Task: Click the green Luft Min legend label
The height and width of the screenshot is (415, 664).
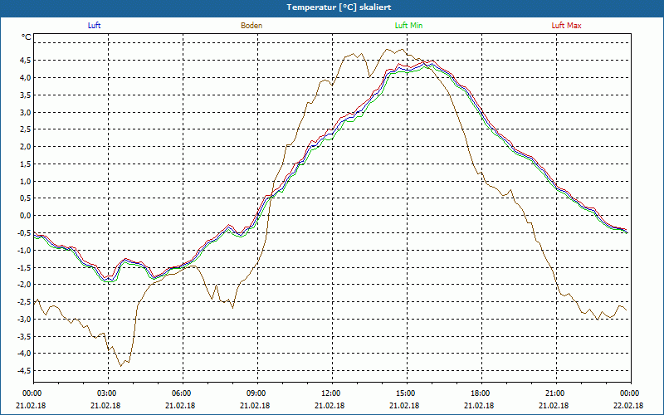Action: [408, 26]
